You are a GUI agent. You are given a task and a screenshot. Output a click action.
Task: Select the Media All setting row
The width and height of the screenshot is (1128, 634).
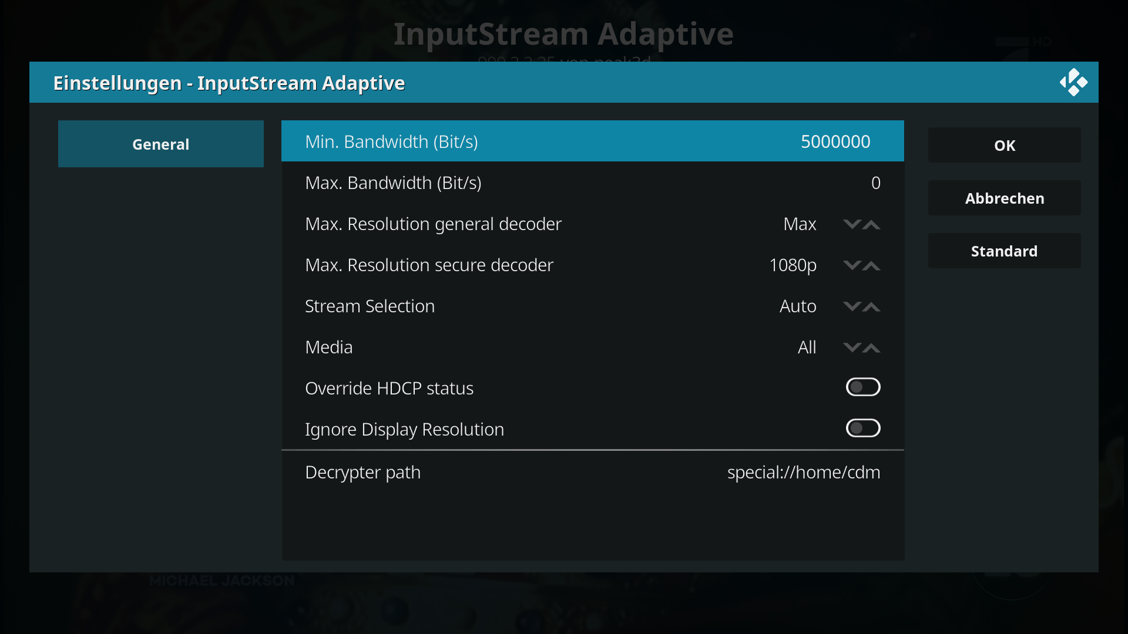tap(593, 347)
